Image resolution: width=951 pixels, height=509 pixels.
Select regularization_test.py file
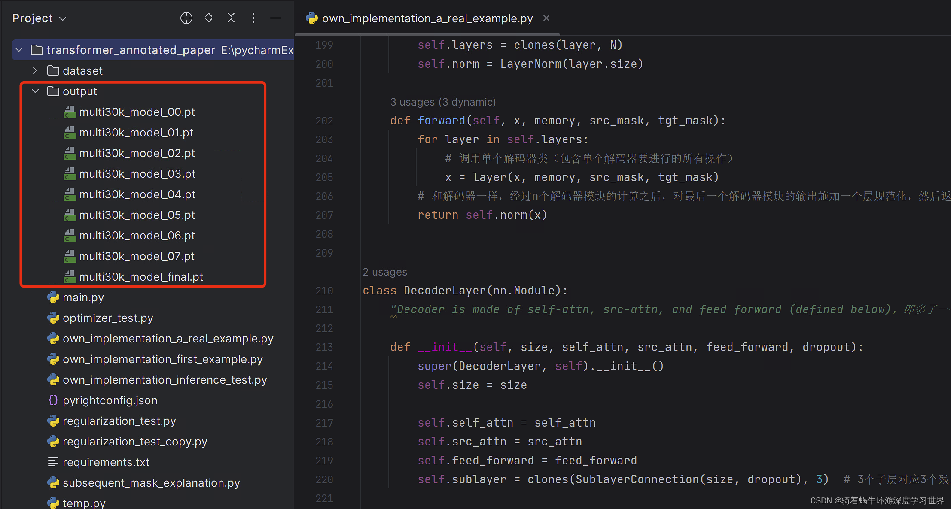(119, 421)
